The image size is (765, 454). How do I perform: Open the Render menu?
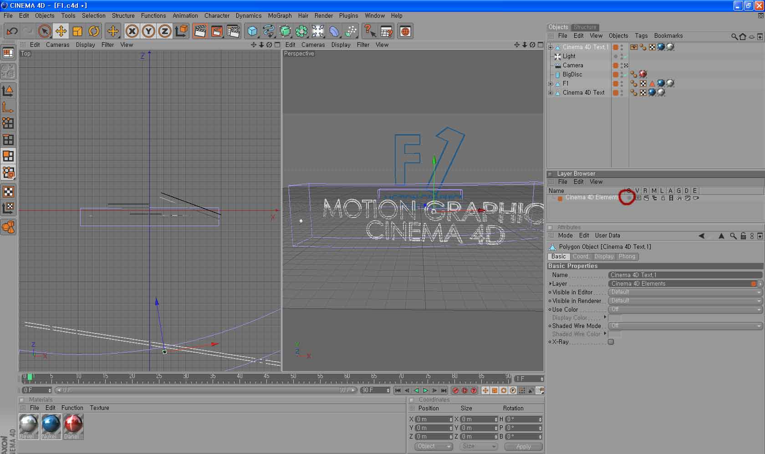324,15
